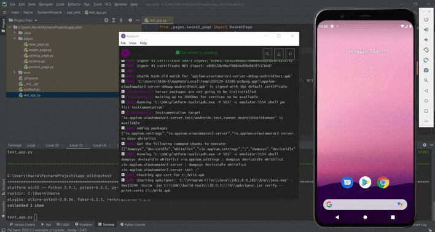Open PyCharm Refactor menu
The width and height of the screenshot is (435, 232).
(x=74, y=4)
